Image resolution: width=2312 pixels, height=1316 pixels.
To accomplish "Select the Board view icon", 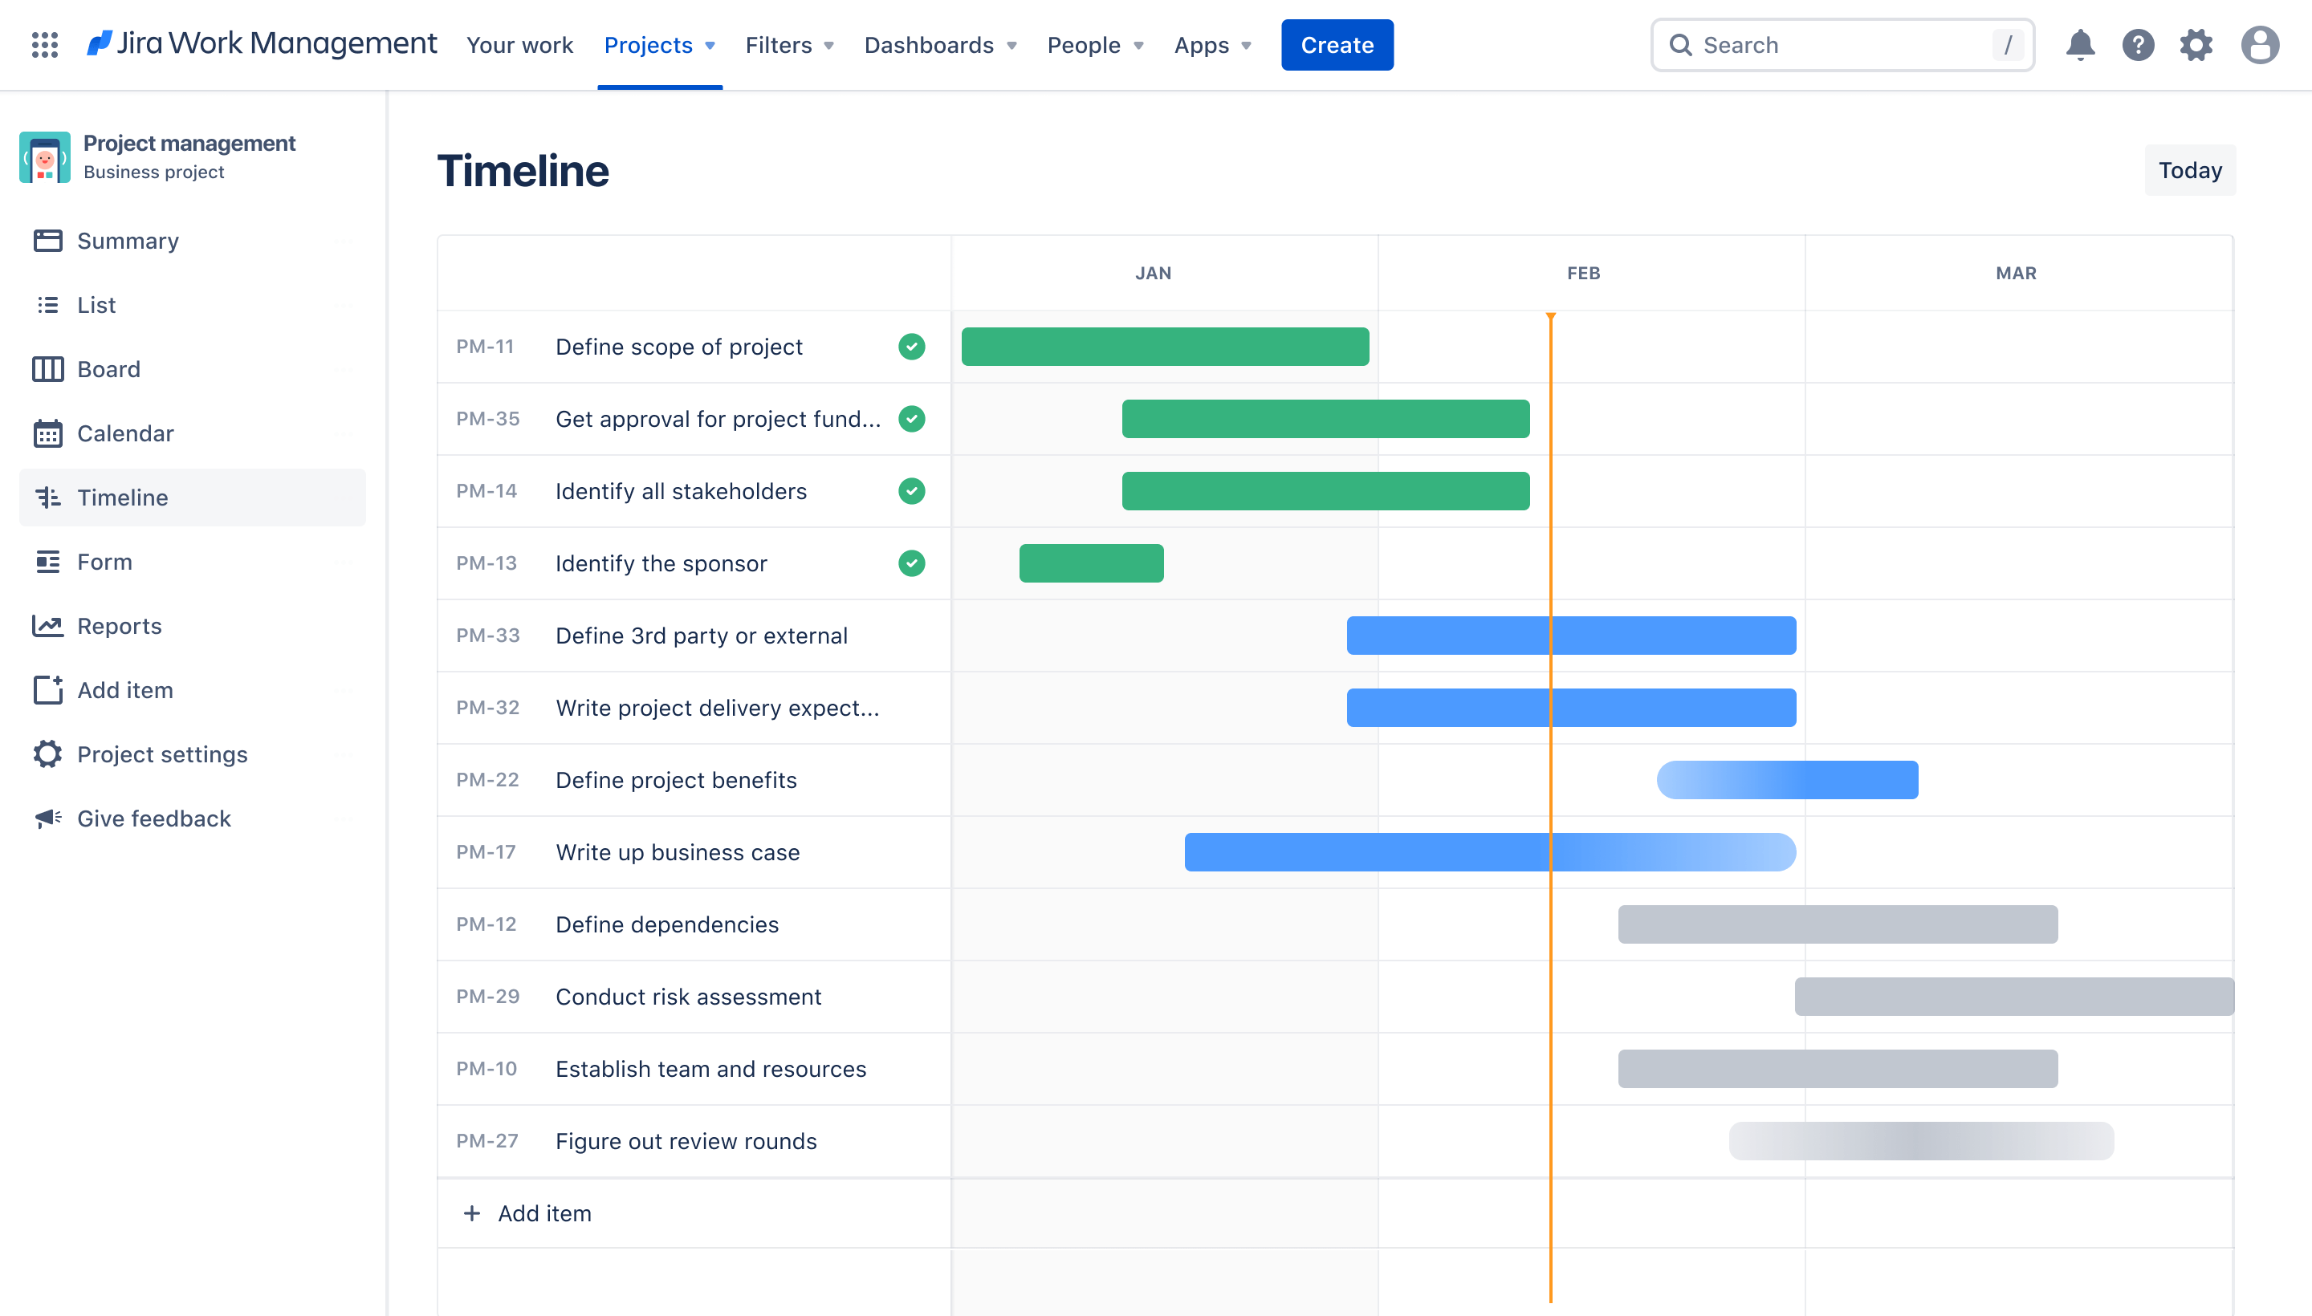I will (47, 368).
